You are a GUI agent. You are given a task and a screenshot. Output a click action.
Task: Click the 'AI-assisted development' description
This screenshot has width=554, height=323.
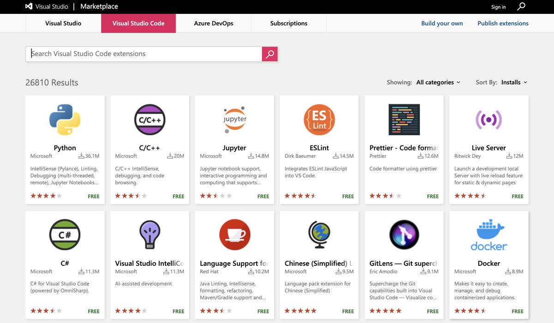click(x=143, y=284)
